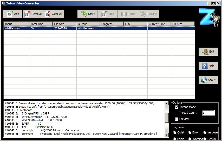
Task: Click the Add video button
Action: 12,14
